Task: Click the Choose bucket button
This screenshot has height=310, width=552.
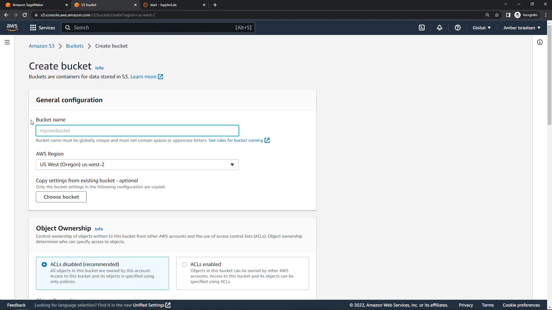Action: 61,197
